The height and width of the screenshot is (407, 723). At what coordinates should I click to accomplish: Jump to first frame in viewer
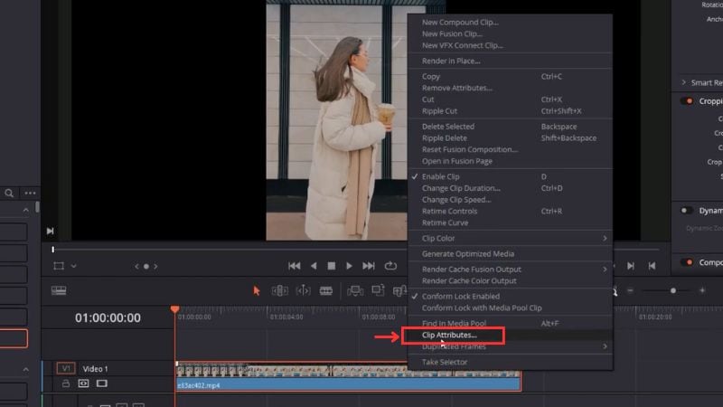[295, 266]
